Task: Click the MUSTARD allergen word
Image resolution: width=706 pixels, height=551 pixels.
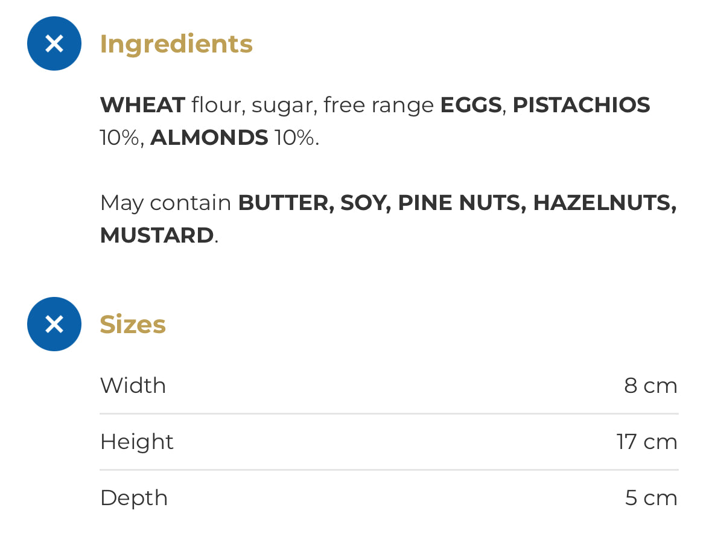Action: coord(157,235)
